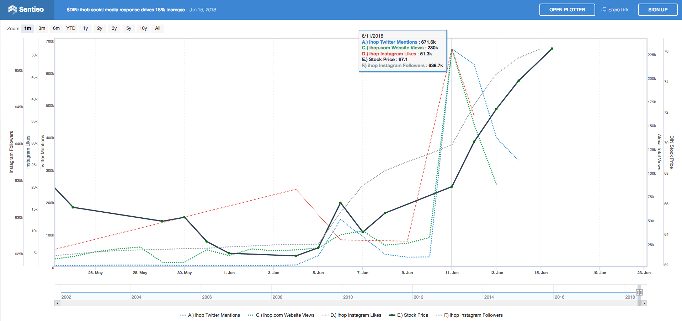Click the '26. May' x-axis label
Viewport: 682px width, 321px height.
click(95, 273)
